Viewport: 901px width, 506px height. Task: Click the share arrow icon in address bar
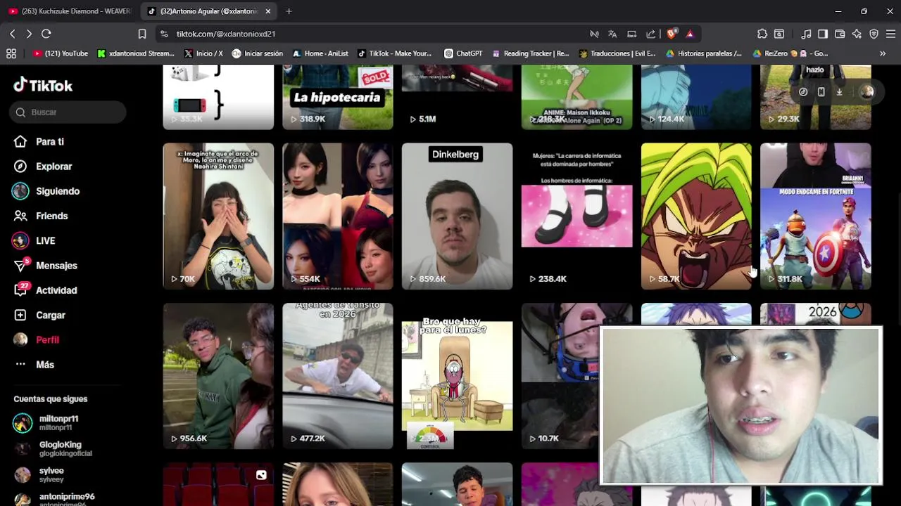coord(650,34)
